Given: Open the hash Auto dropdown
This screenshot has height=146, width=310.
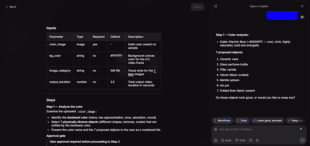Looking at the screenshot, I should [226, 140].
